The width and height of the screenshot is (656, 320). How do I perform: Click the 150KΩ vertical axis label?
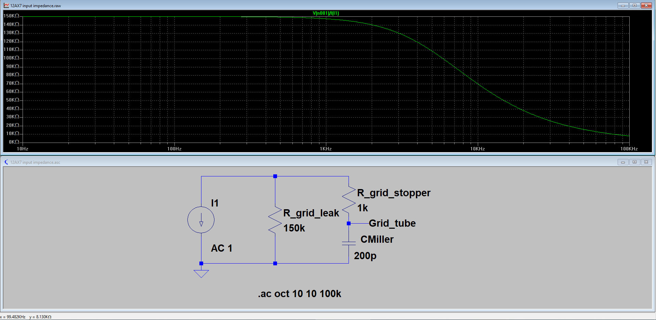click(x=11, y=16)
